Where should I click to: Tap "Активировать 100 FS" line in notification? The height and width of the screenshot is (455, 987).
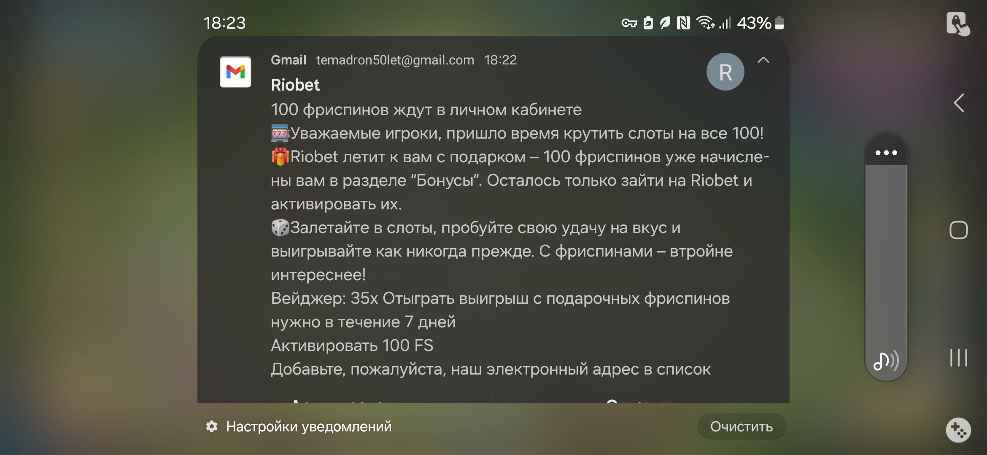352,345
